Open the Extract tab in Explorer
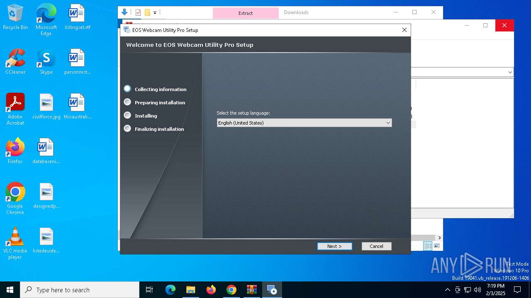The width and height of the screenshot is (531, 298). point(246,13)
